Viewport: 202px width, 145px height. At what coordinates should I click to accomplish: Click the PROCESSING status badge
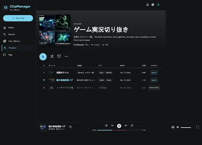pos(154,88)
